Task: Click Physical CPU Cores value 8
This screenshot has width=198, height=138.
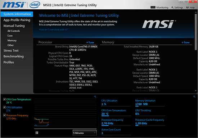Action: (70, 53)
